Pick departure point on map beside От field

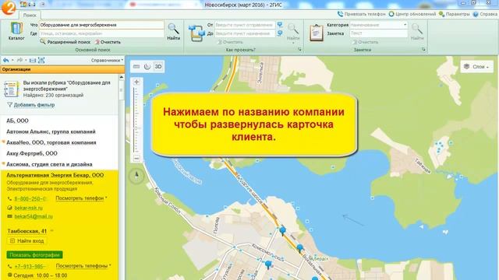(x=280, y=24)
